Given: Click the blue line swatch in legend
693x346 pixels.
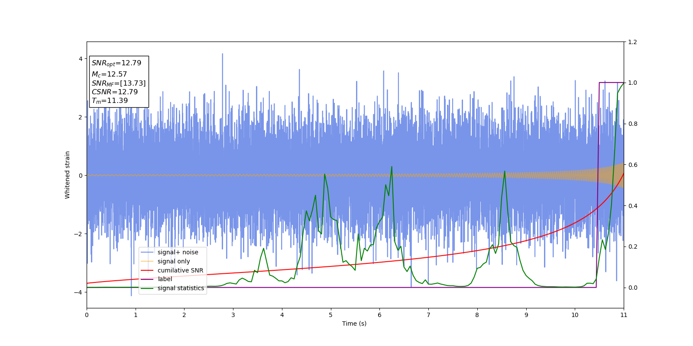Looking at the screenshot, I should pyautogui.click(x=147, y=253).
